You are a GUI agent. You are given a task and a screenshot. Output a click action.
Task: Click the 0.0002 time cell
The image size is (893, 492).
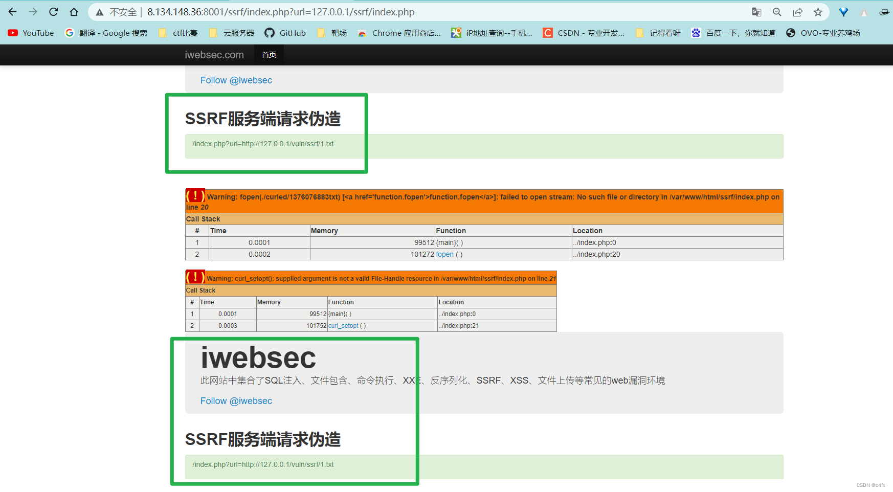(x=259, y=254)
